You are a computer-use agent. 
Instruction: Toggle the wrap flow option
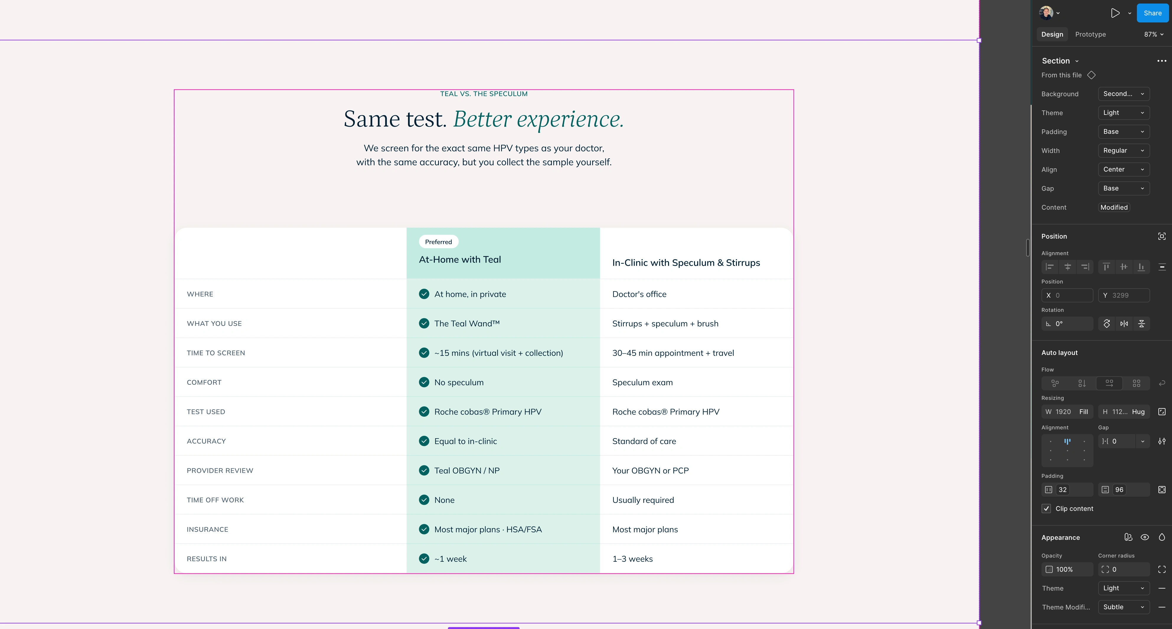[1162, 383]
